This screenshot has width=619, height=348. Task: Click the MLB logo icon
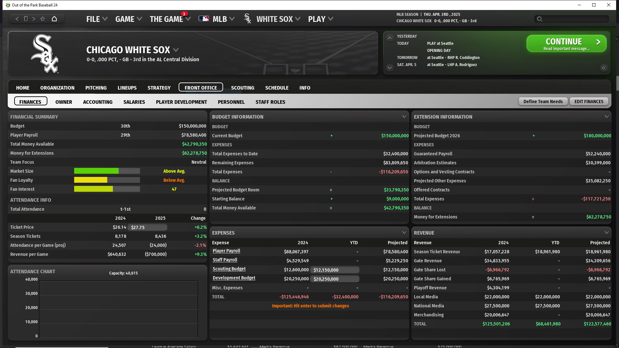coord(204,19)
